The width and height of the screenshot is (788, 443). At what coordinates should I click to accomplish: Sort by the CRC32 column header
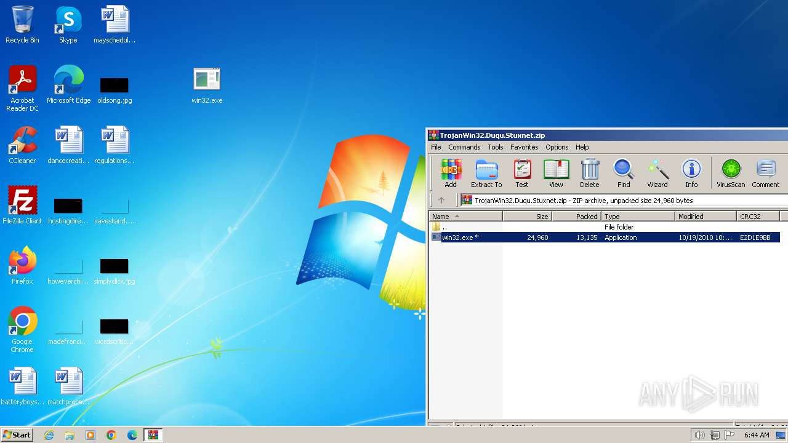[x=758, y=216]
